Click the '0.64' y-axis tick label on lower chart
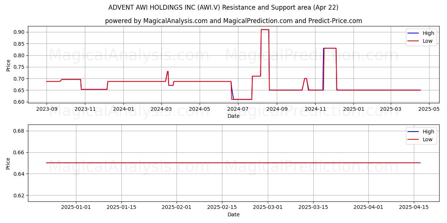The height and width of the screenshot is (223, 447). tap(19, 174)
